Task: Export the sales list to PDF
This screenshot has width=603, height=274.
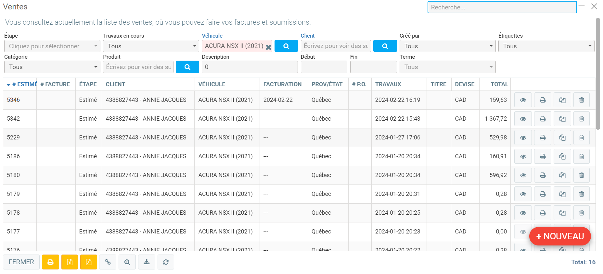Action: 88,262
